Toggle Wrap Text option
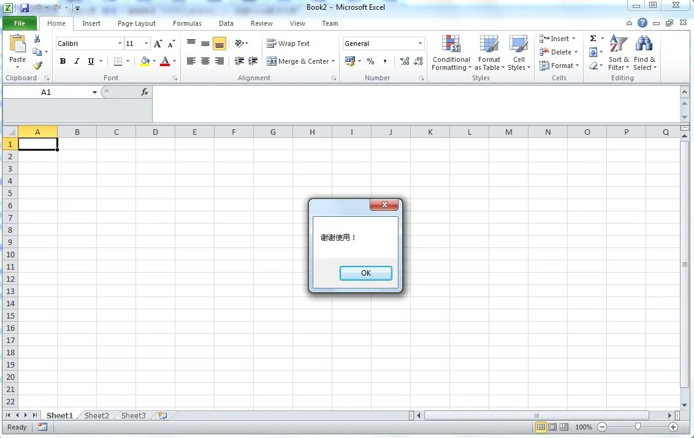Screen dimensions: 694x438 click(x=288, y=43)
